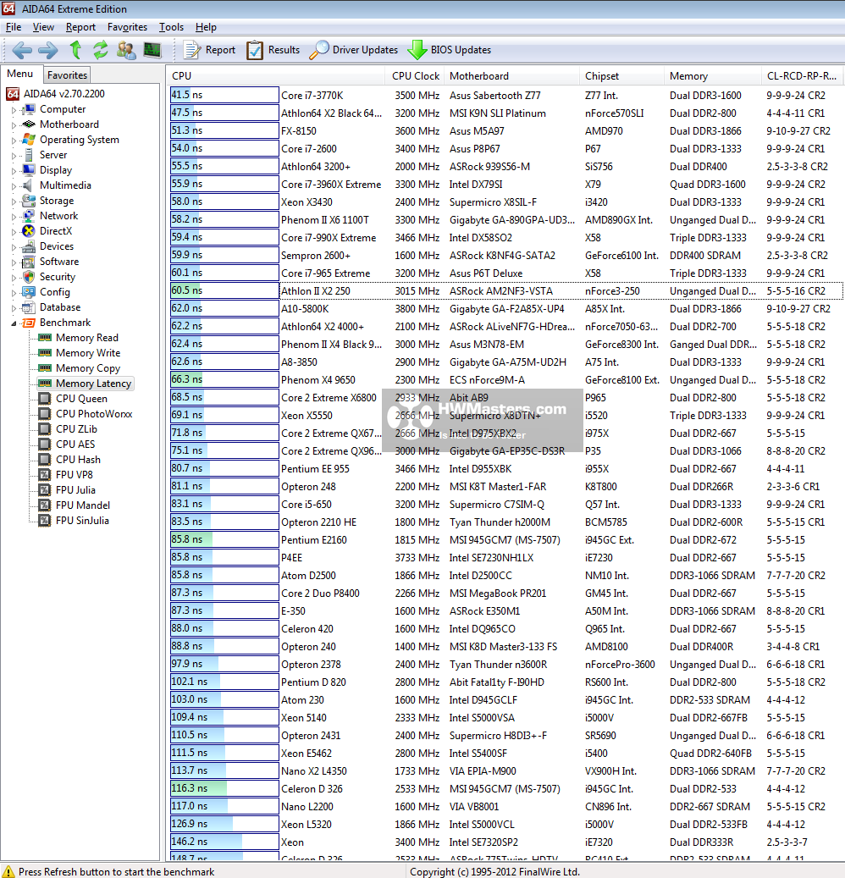Select the FPU Julia benchmark icon

(44, 489)
